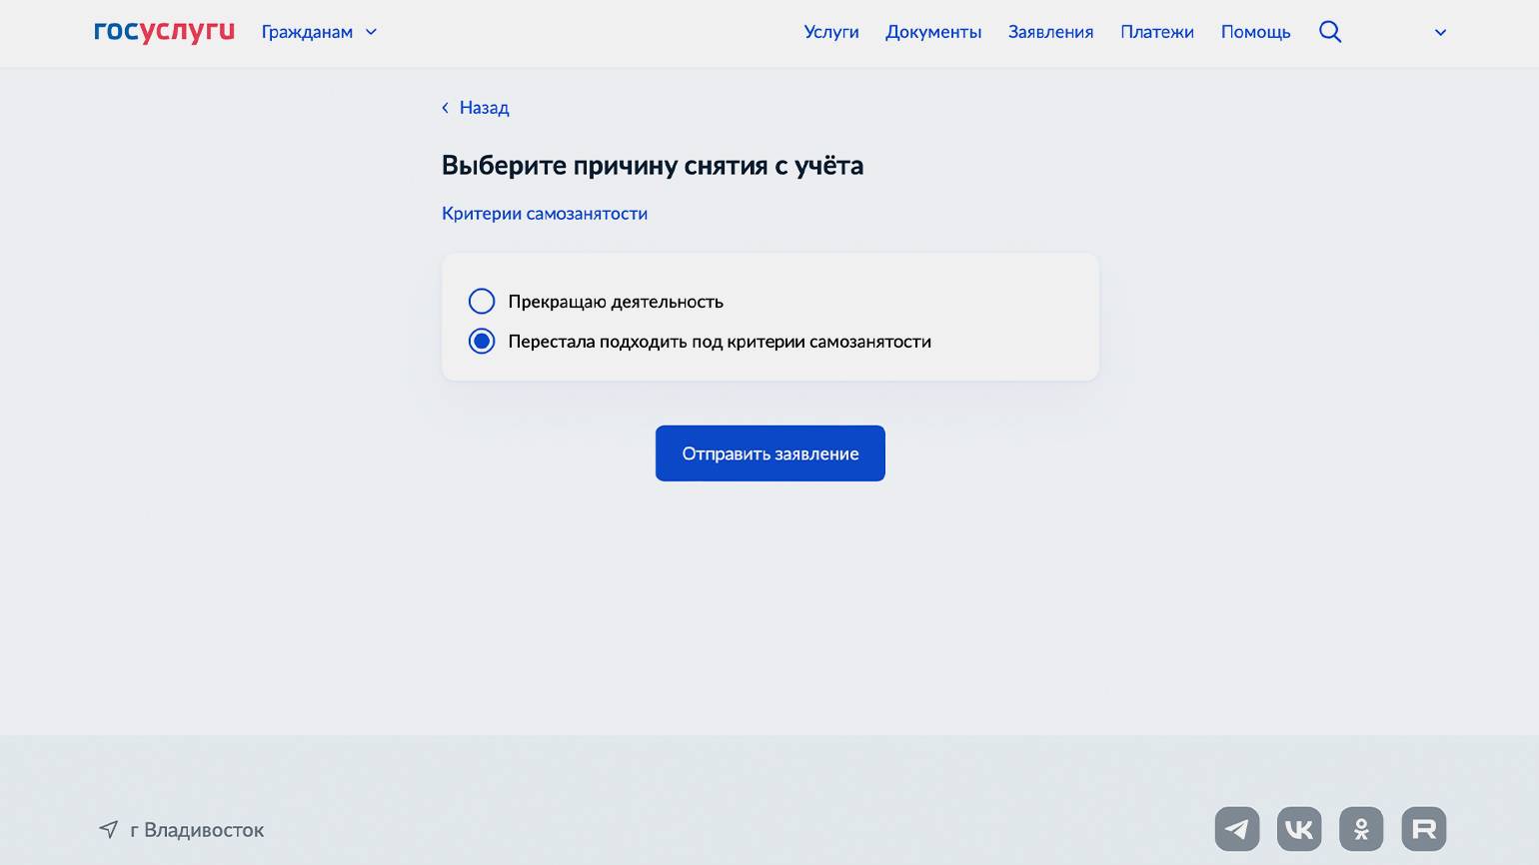
Task: Navigate to Платежи
Action: pyautogui.click(x=1156, y=32)
